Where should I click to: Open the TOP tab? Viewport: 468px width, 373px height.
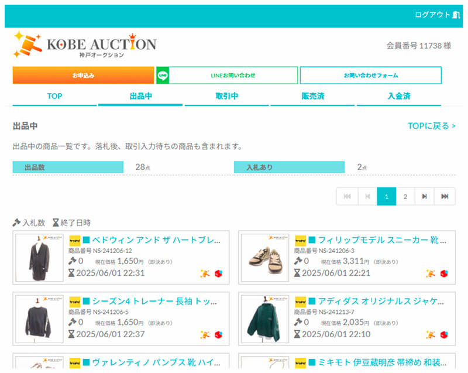[x=54, y=96]
